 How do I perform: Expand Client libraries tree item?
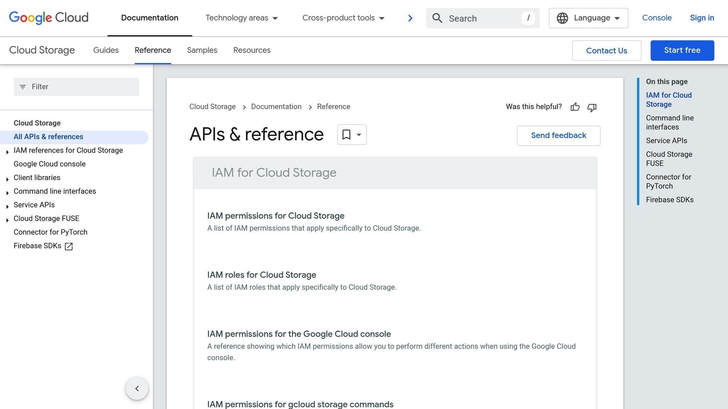tap(7, 179)
